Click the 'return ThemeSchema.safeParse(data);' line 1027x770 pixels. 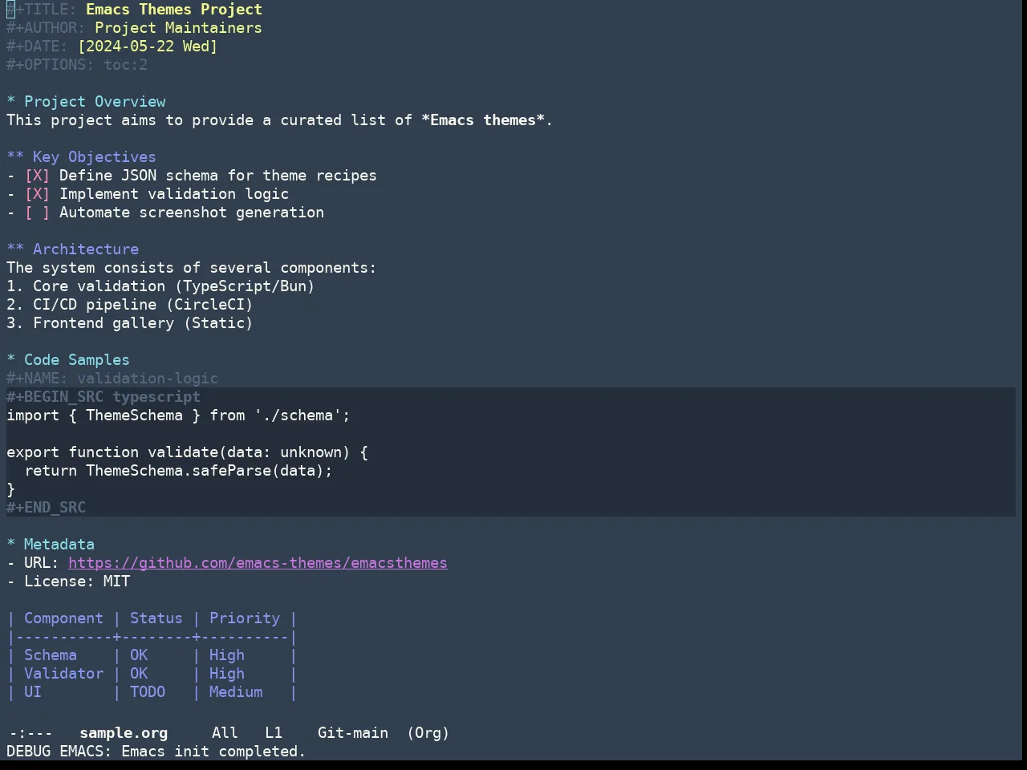tap(178, 471)
